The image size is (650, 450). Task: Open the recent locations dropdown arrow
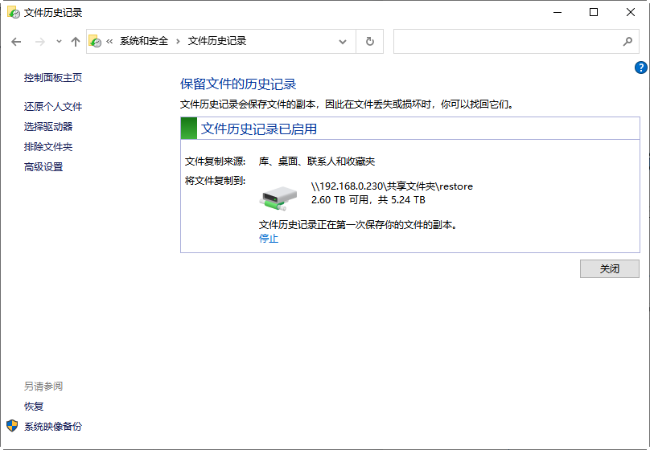pos(59,42)
